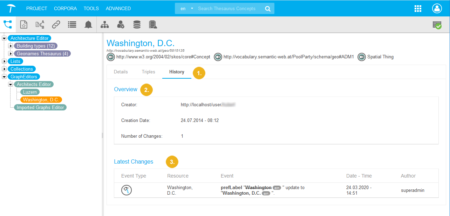Open the org chart structure icon
450x216 pixels.
(x=105, y=24)
